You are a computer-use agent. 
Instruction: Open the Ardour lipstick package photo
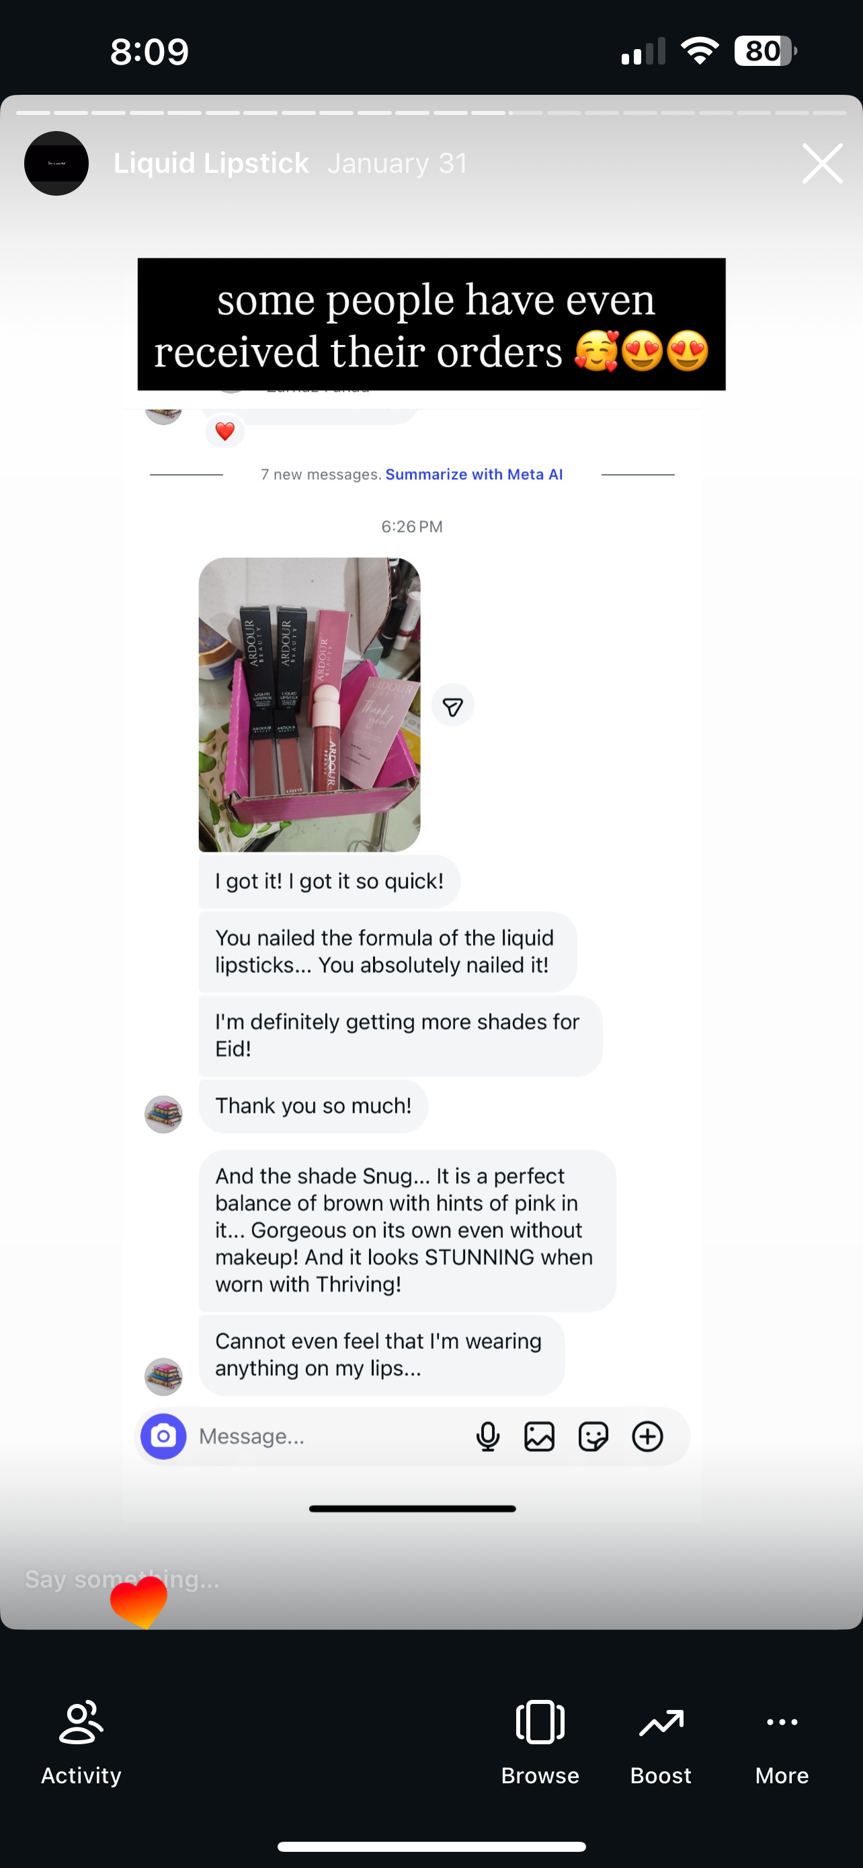(x=309, y=704)
